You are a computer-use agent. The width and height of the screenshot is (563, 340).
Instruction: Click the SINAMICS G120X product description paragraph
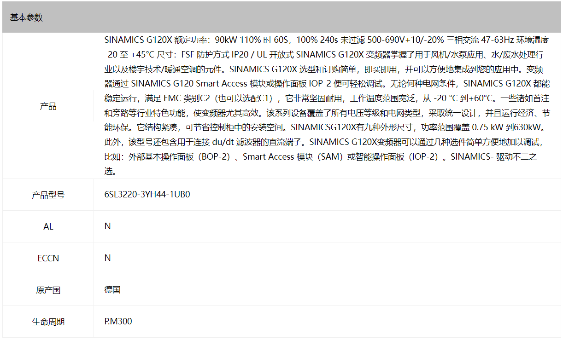coord(327,105)
